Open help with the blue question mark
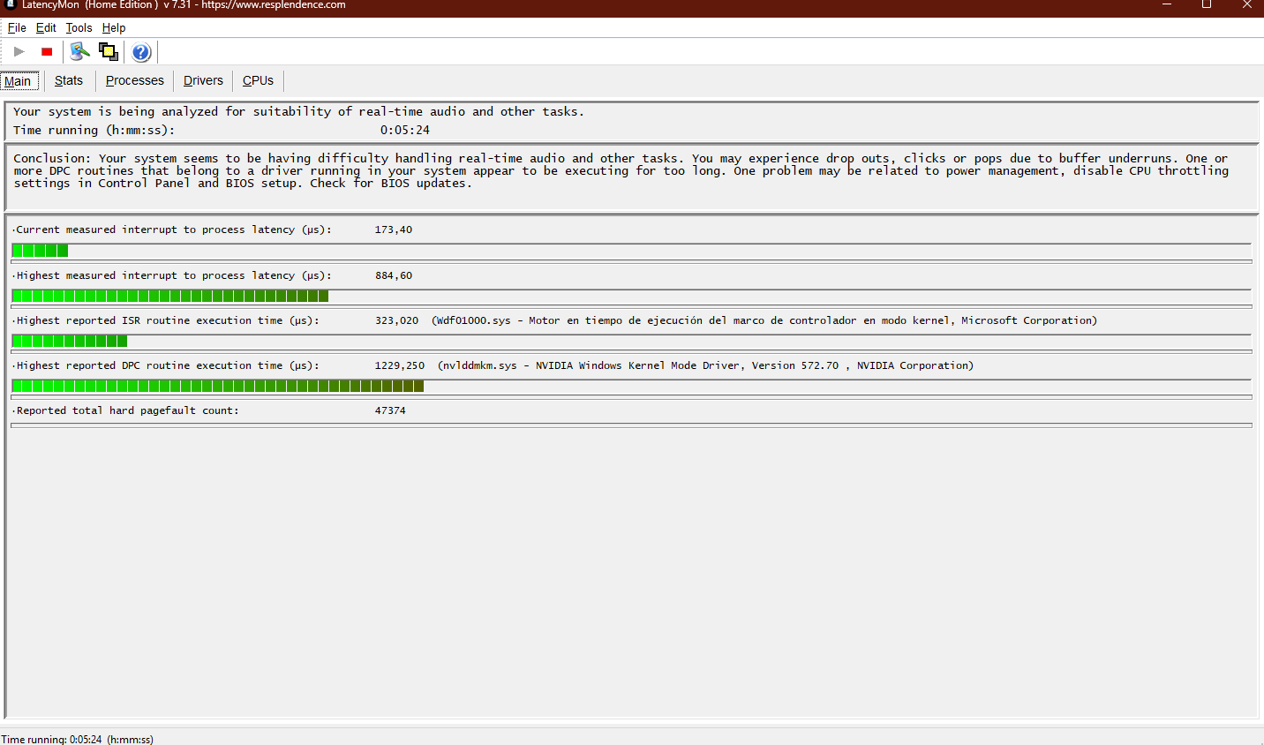The width and height of the screenshot is (1264, 745). coord(141,52)
